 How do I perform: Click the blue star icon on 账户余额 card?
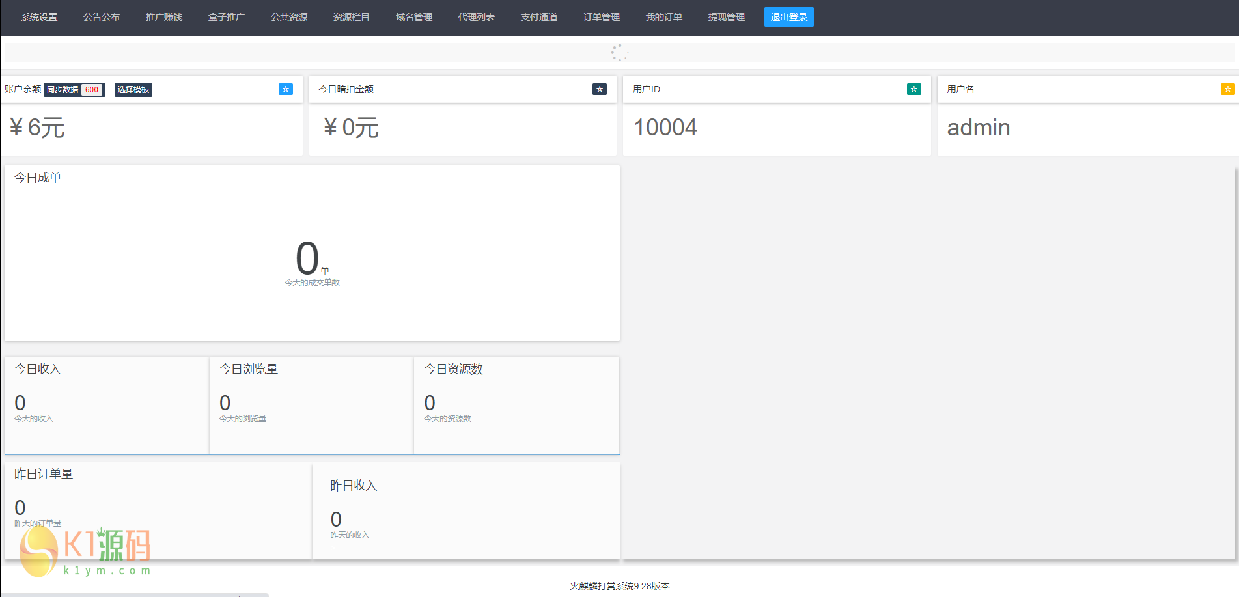click(285, 89)
